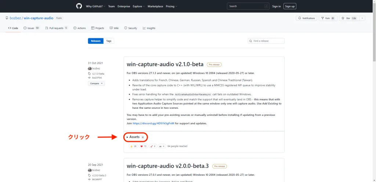Viewport: 376px width, 182px height.
Task: Expand the Assets section of v2.1.0-beta
Action: pyautogui.click(x=136, y=137)
